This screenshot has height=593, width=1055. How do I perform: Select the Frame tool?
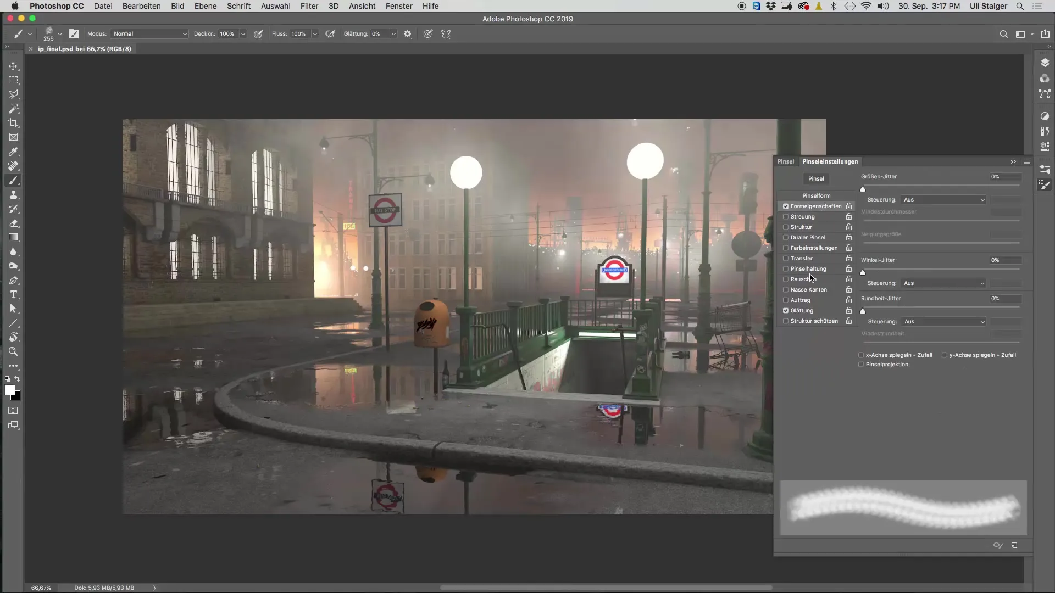click(13, 137)
